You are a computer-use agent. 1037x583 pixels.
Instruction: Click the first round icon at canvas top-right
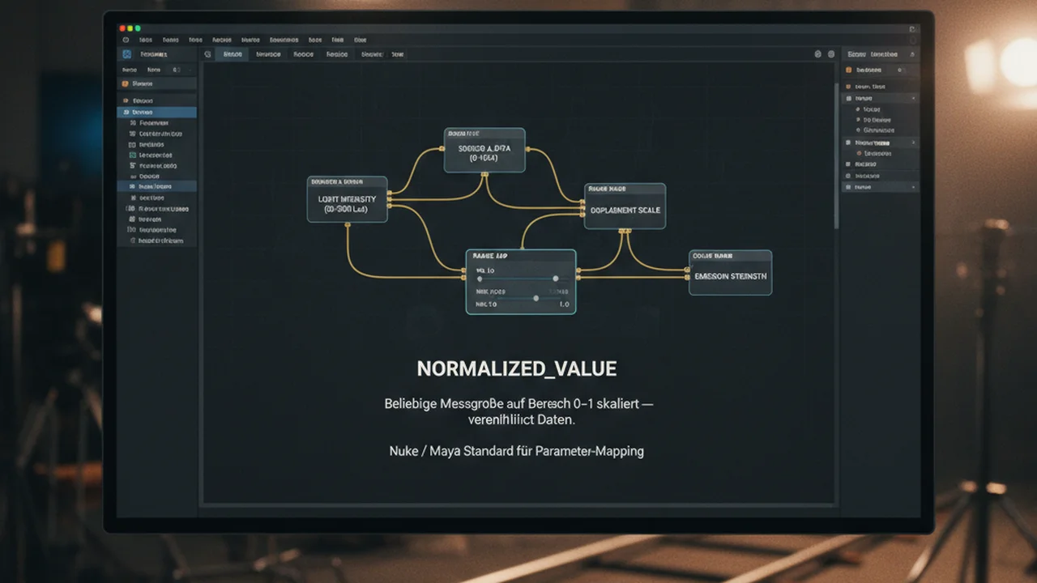817,54
